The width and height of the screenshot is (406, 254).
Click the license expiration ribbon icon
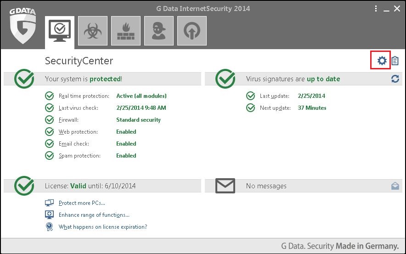49,227
